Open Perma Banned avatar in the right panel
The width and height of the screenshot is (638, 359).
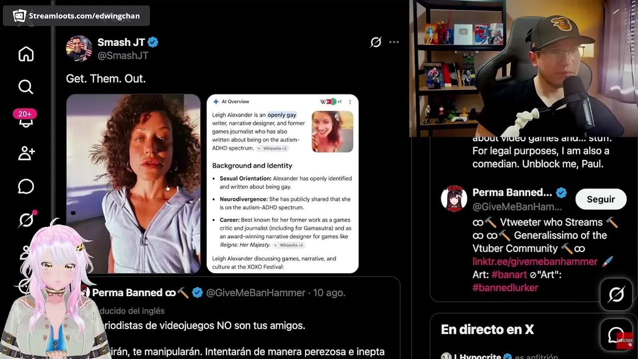pos(454,199)
